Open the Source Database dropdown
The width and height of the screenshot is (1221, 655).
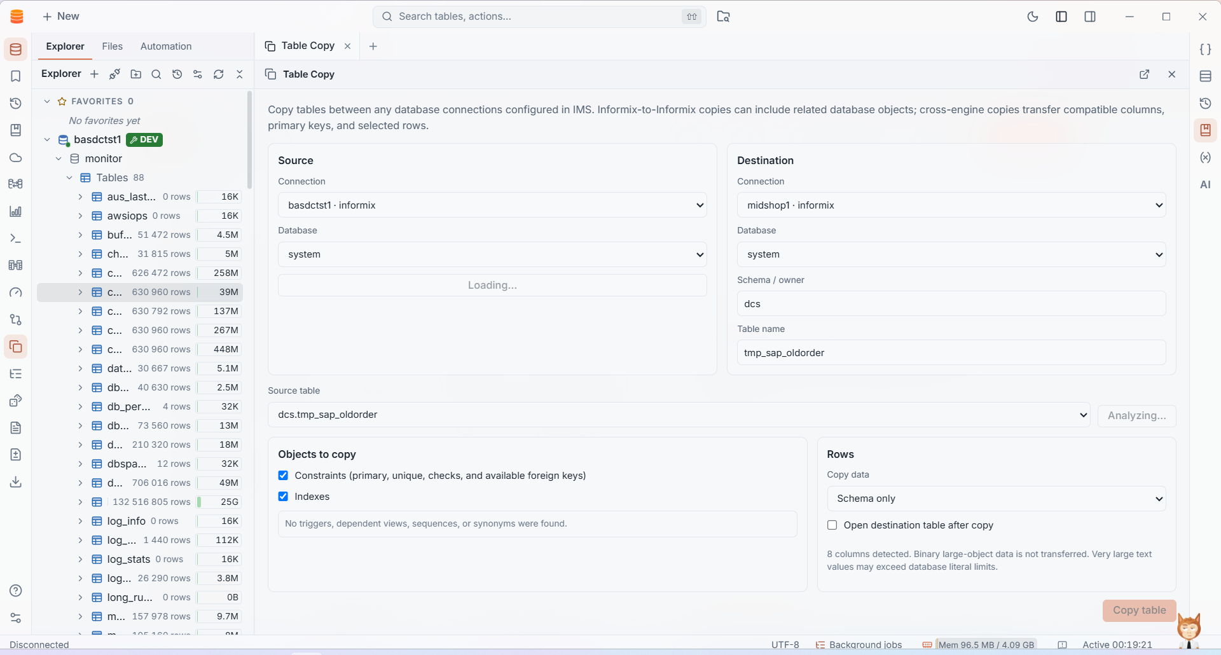[492, 254]
